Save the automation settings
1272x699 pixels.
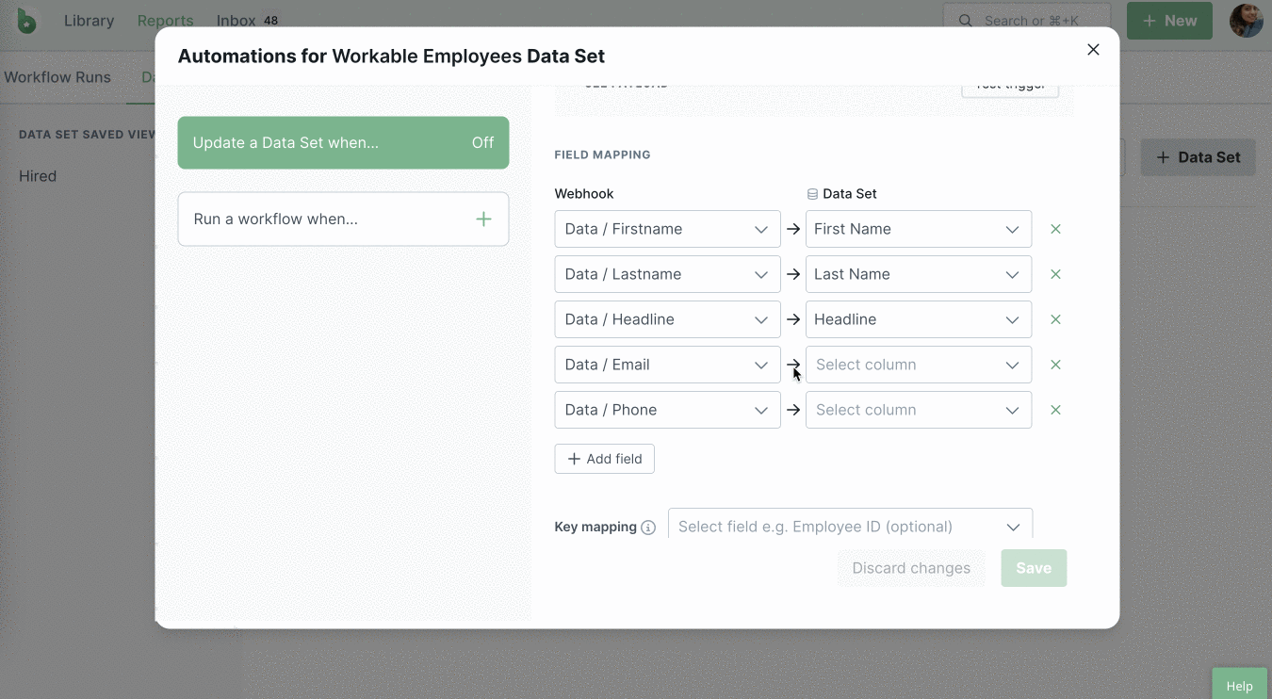1034,568
